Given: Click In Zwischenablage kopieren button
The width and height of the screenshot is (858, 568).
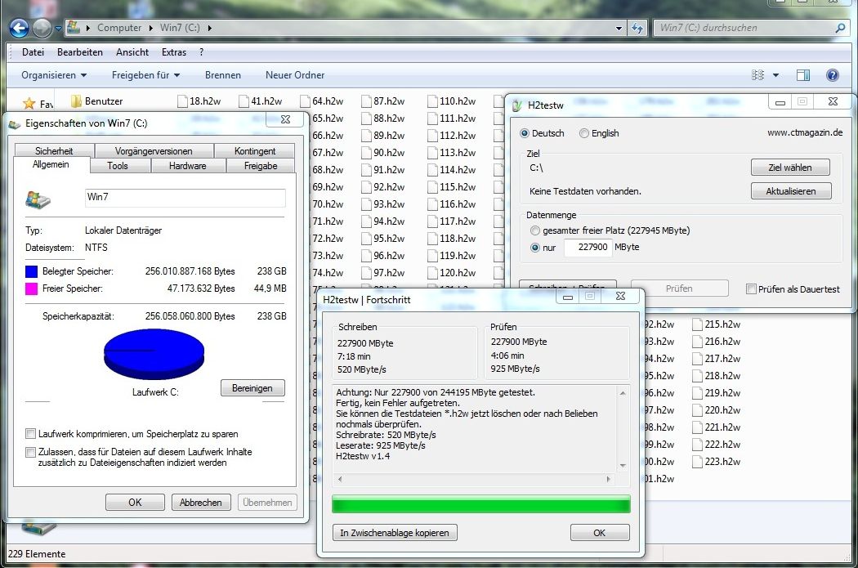Looking at the screenshot, I should 395,532.
